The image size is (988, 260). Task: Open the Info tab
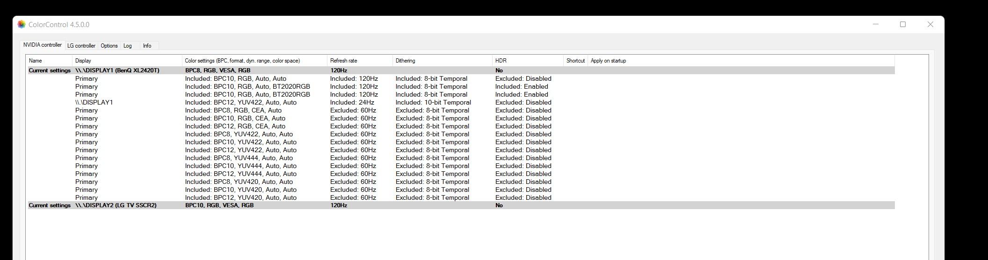(147, 46)
